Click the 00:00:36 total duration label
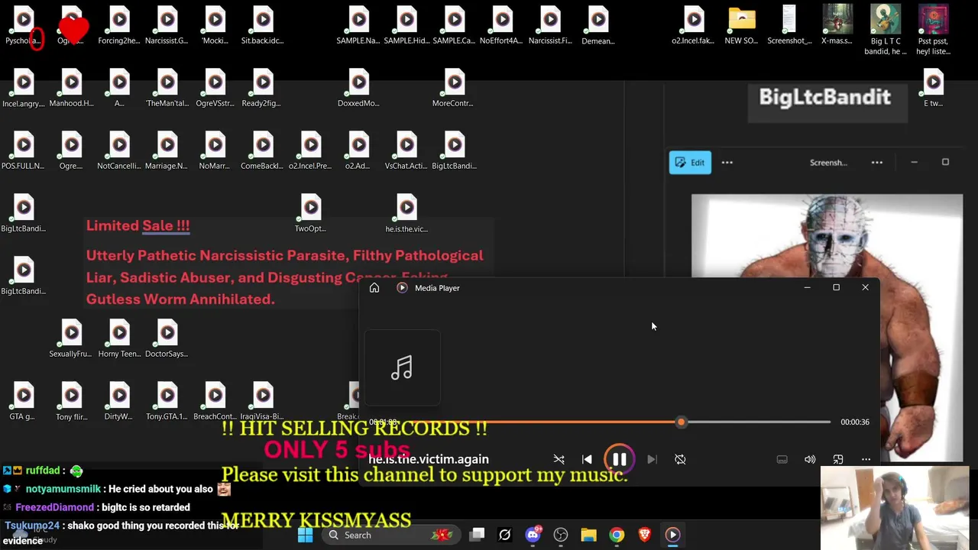This screenshot has width=978, height=550. 855,422
